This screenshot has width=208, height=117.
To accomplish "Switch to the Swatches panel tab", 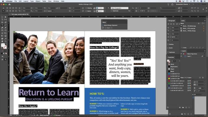I will pyautogui.click(x=171, y=57).
